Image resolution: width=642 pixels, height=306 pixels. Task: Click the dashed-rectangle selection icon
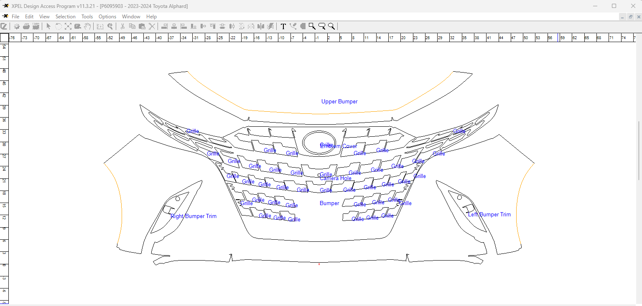100,26
